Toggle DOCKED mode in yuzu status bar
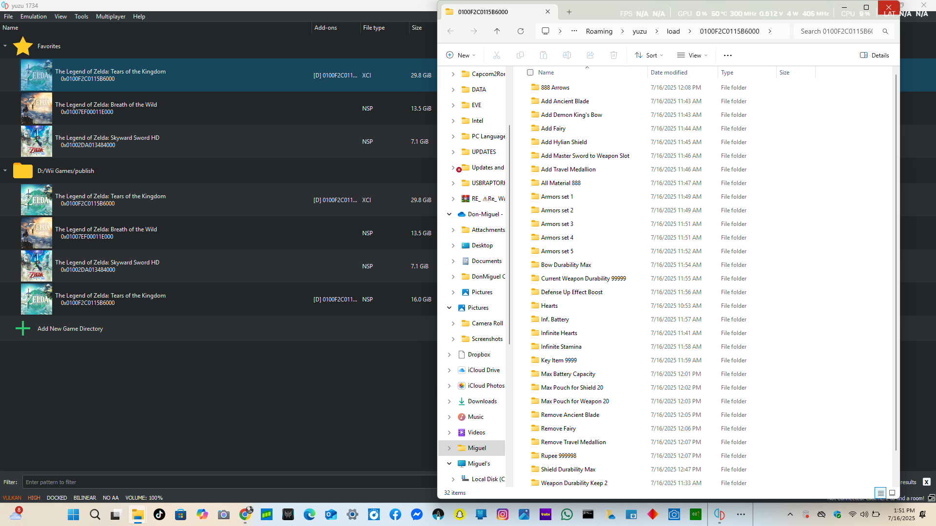 click(x=57, y=498)
